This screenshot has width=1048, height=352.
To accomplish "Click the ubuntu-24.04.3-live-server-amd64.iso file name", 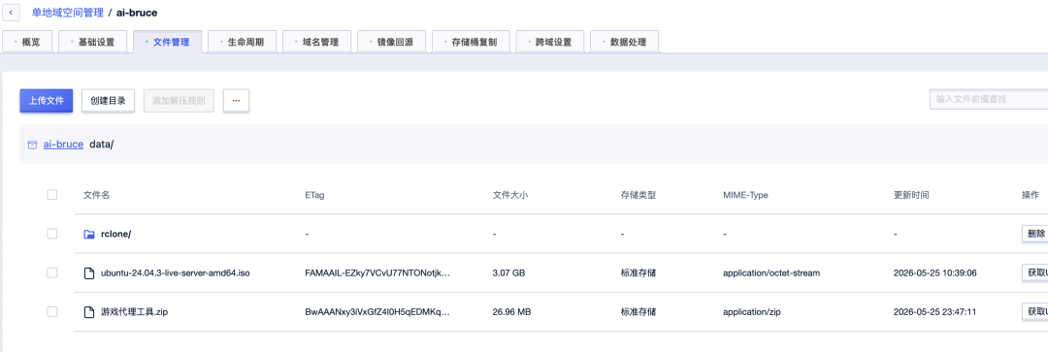I will (175, 272).
